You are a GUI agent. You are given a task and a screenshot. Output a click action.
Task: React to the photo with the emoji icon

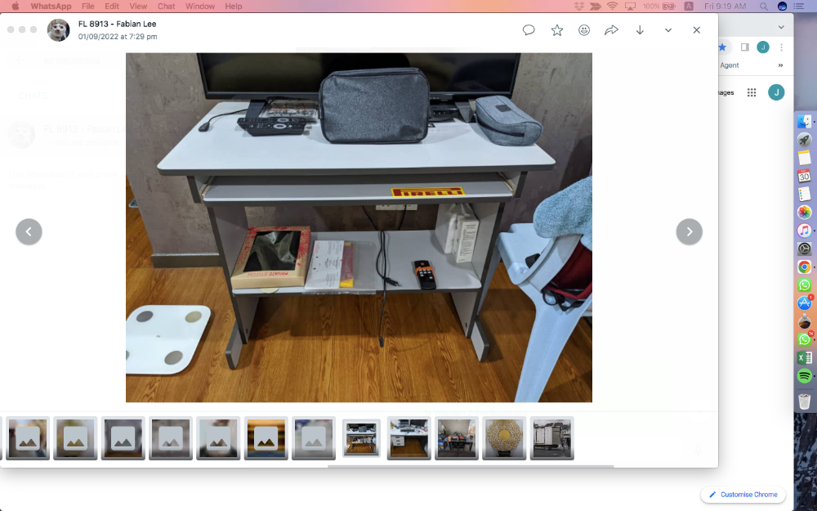pos(584,30)
